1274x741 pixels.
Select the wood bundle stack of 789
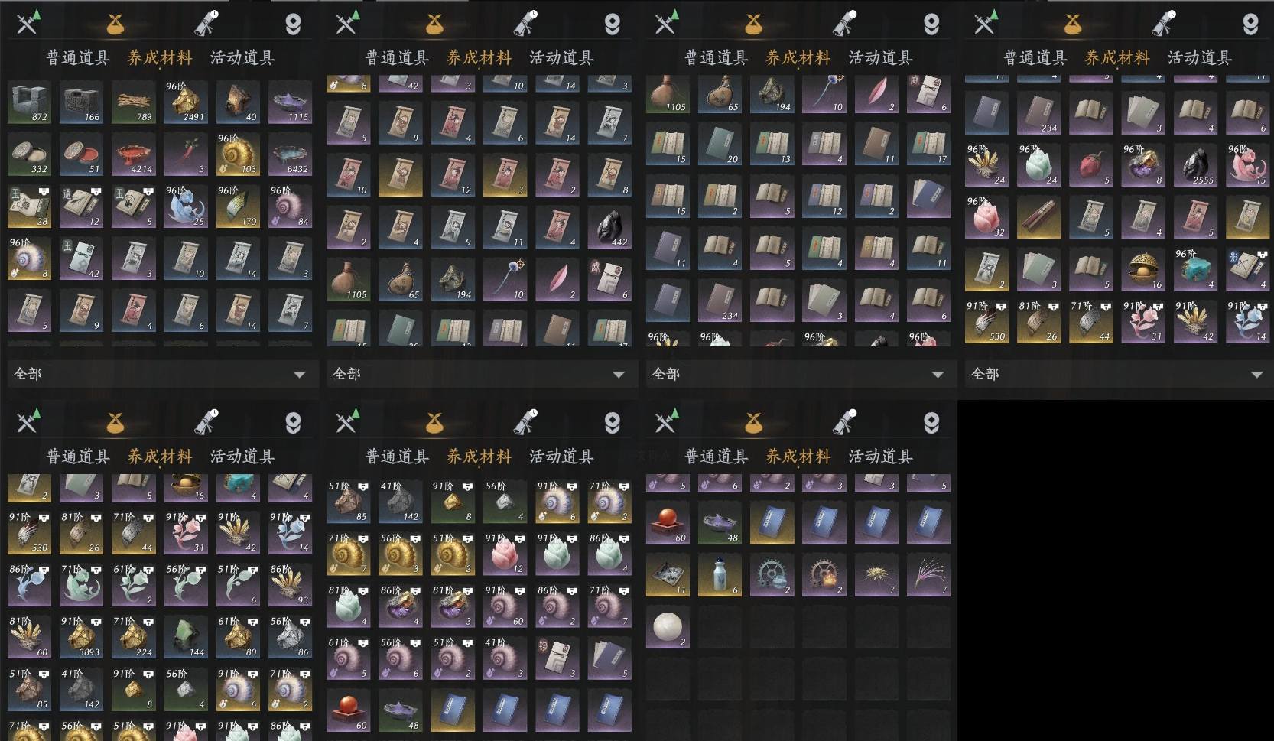[x=133, y=102]
